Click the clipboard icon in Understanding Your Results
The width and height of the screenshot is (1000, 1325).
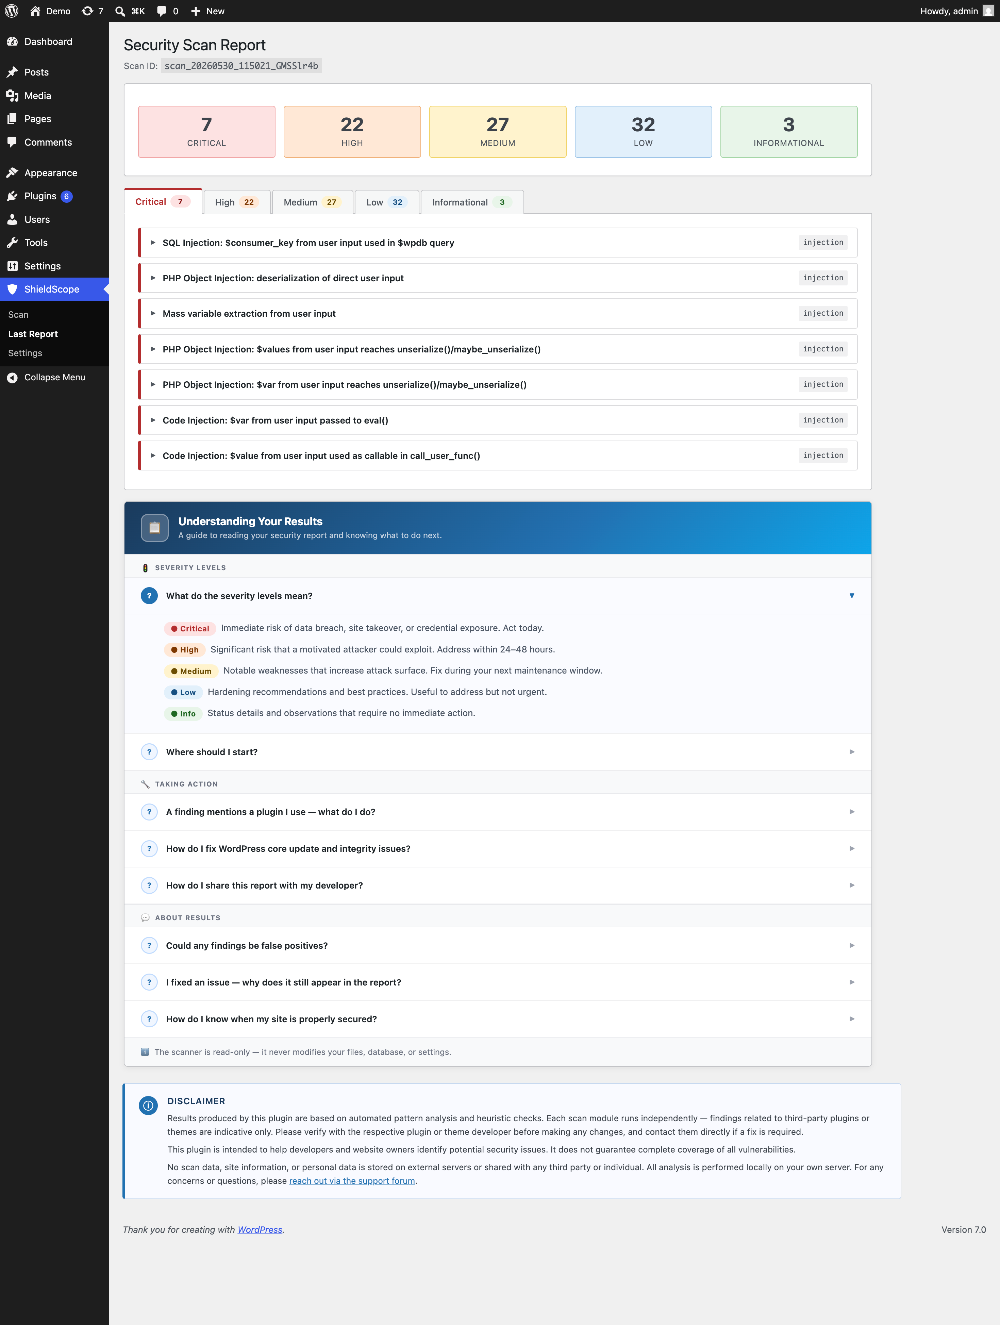click(x=154, y=528)
